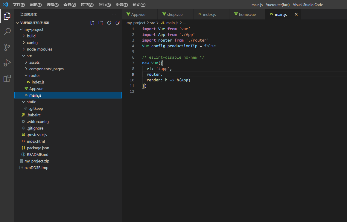Collapse all folders in explorer
Screen dimensions: 347x222
tap(118, 23)
